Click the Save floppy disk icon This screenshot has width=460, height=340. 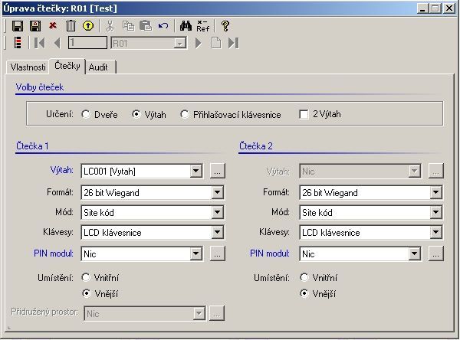(18, 25)
